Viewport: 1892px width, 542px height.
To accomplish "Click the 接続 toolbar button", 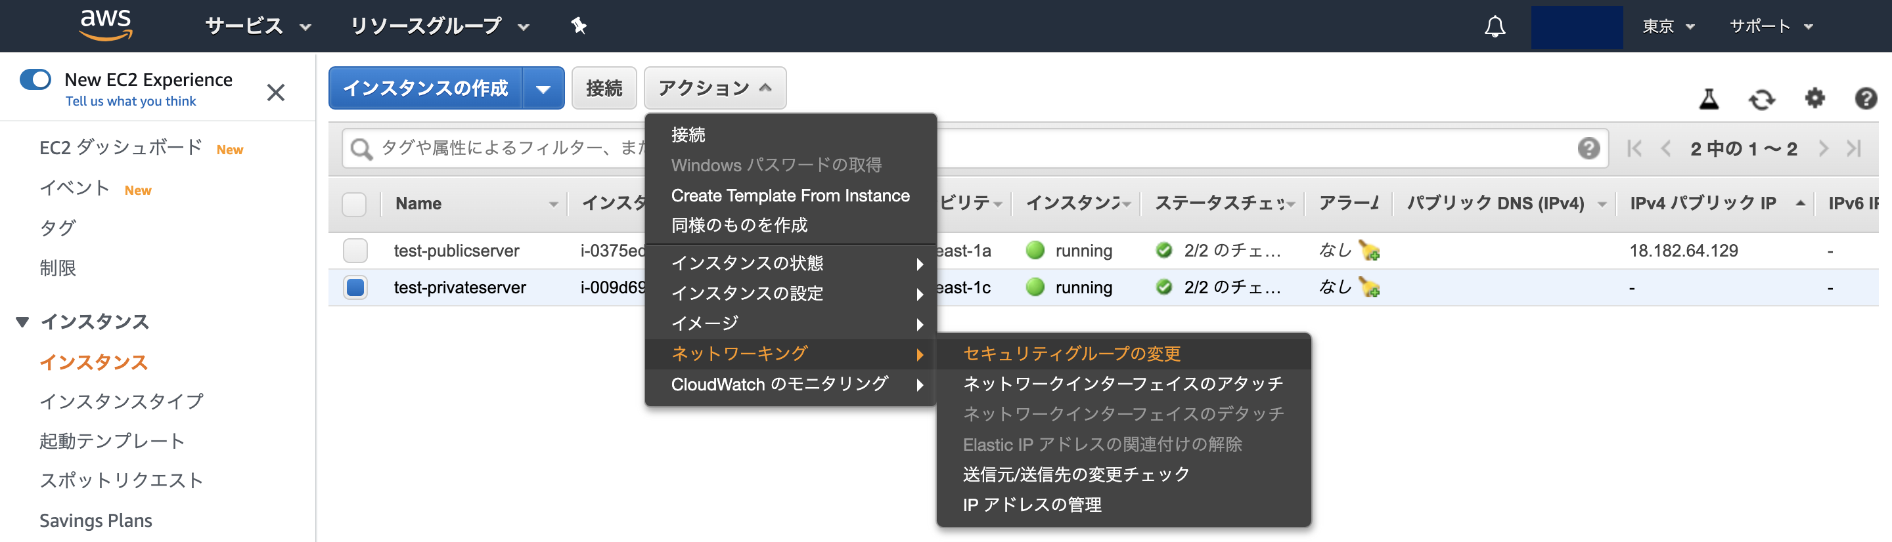I will pyautogui.click(x=604, y=89).
